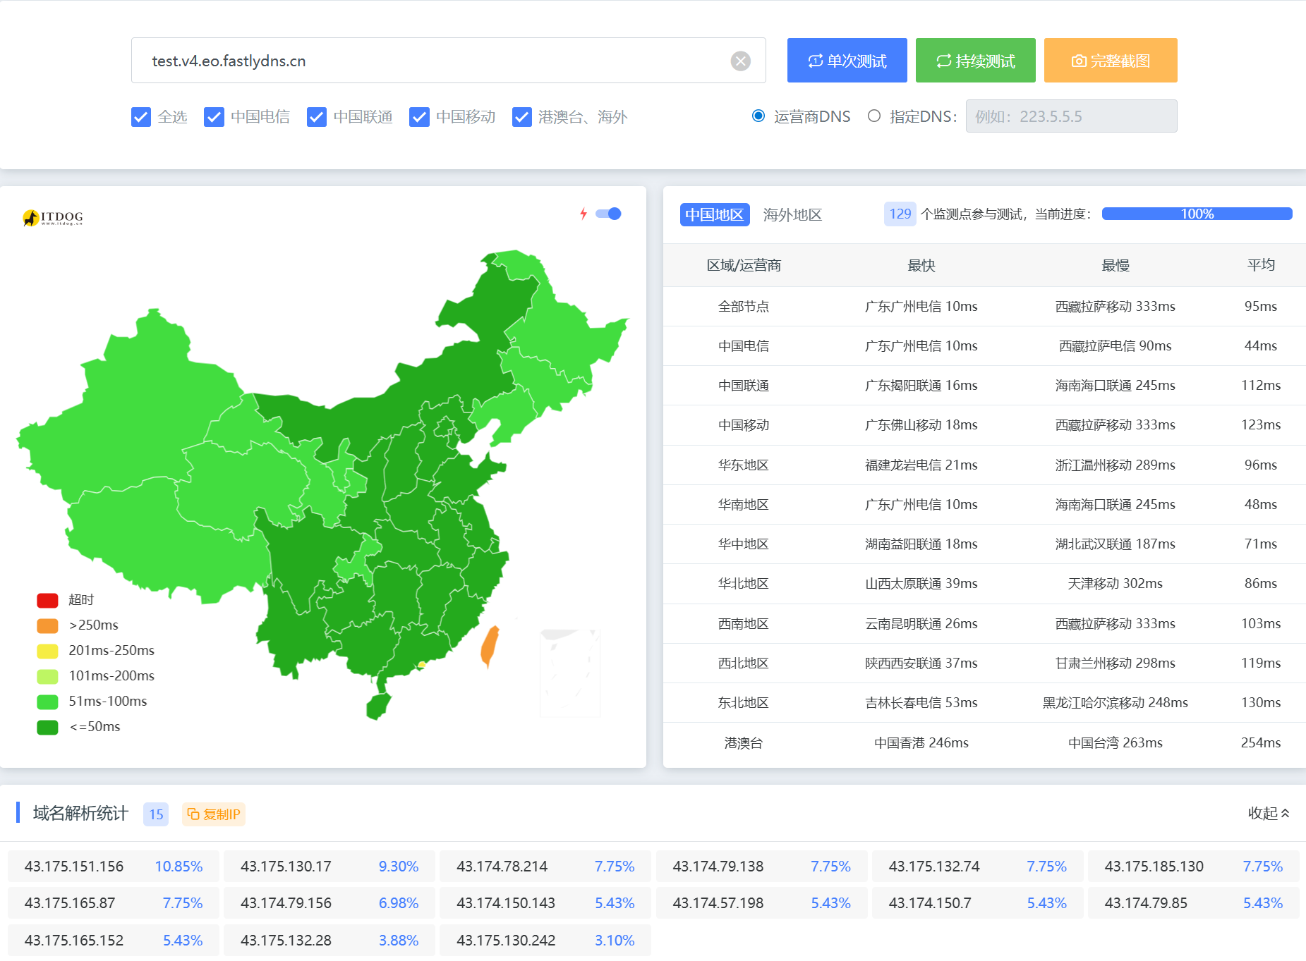Viewport: 1306px width, 961px height.
Task: Toggle the 港澳台、海外 checkbox
Action: click(522, 117)
